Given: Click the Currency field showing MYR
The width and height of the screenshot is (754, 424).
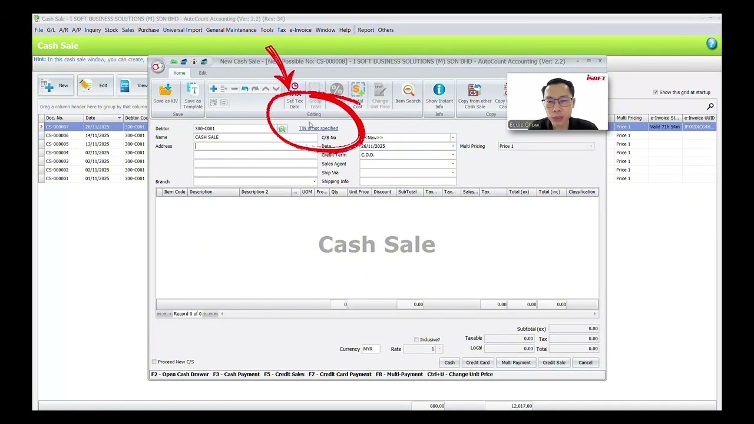Looking at the screenshot, I should tap(371, 349).
